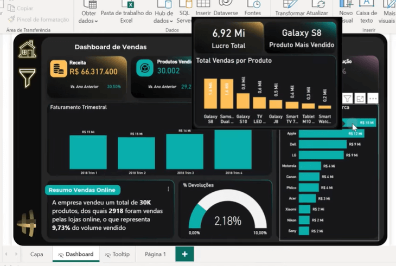Click Galaxy J8 bar in tooltip chart
Image resolution: width=396 pixels, height=266 pixels.
point(276,105)
